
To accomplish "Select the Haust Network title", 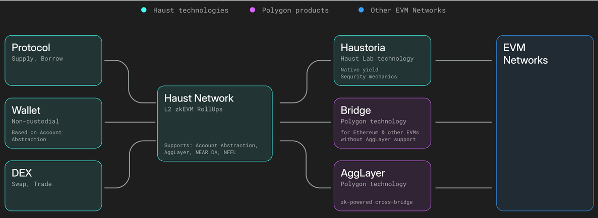I will tap(199, 98).
